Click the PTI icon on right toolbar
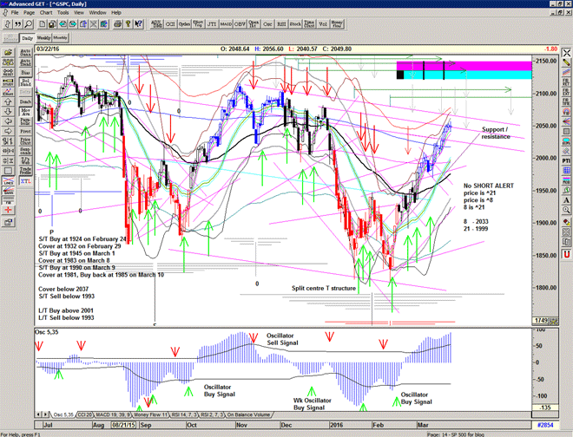The width and height of the screenshot is (573, 437). [x=564, y=160]
